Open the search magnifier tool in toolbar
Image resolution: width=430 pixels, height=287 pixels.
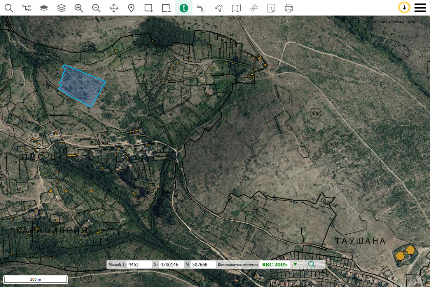click(x=9, y=8)
